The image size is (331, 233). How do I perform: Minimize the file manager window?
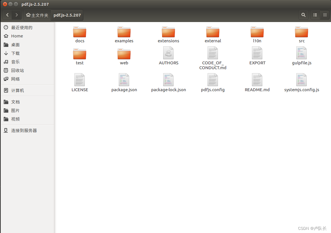pyautogui.click(x=10, y=4)
